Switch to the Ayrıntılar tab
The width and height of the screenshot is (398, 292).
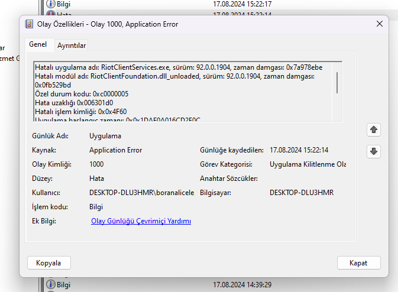click(x=72, y=46)
